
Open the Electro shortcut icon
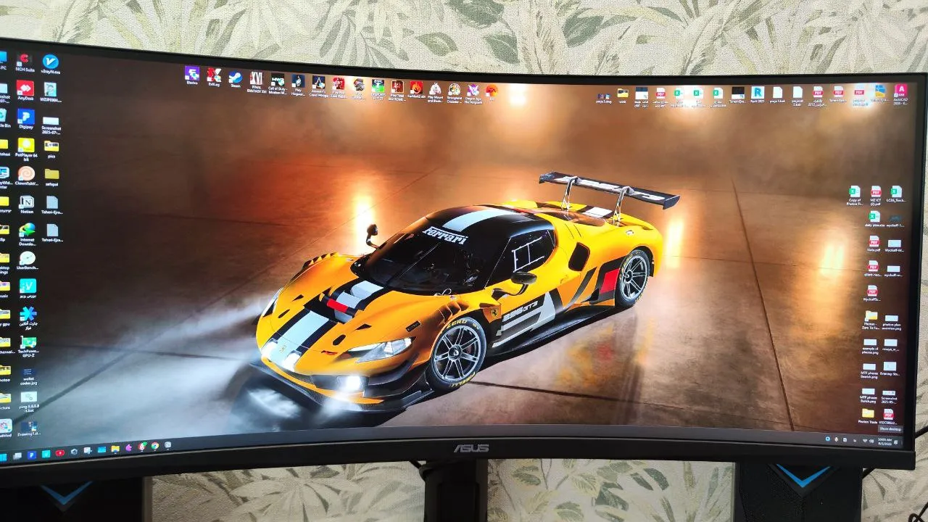(x=192, y=73)
